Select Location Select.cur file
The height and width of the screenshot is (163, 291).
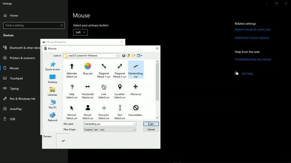120,91
